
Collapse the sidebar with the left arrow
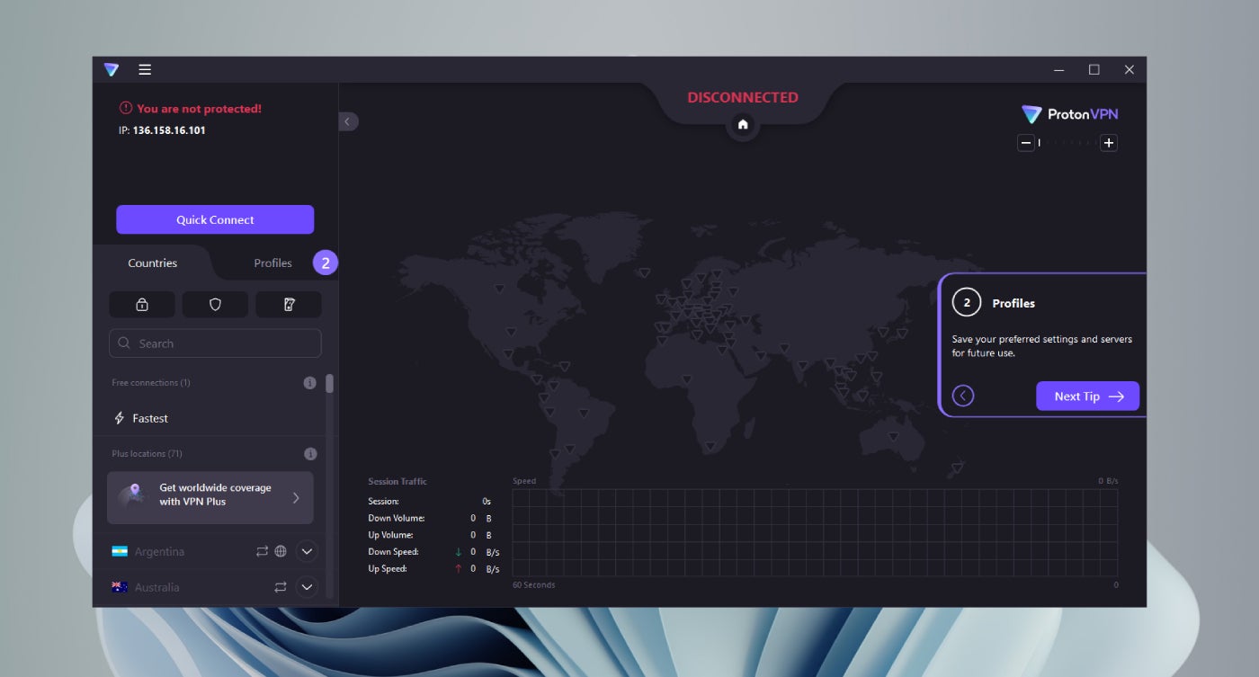coord(348,121)
